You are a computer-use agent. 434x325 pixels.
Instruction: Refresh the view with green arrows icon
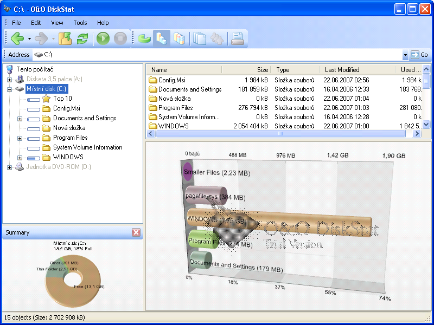click(x=82, y=38)
